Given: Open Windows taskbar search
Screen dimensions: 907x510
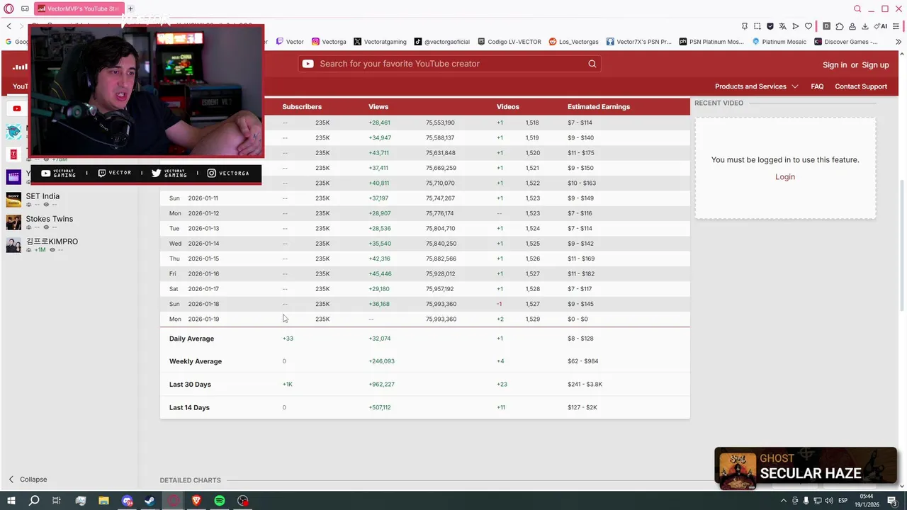Looking at the screenshot, I should point(33,501).
